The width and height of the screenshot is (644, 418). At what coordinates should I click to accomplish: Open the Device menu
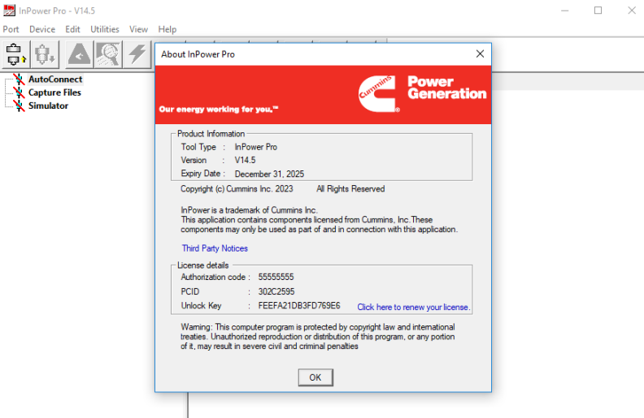pyautogui.click(x=42, y=29)
